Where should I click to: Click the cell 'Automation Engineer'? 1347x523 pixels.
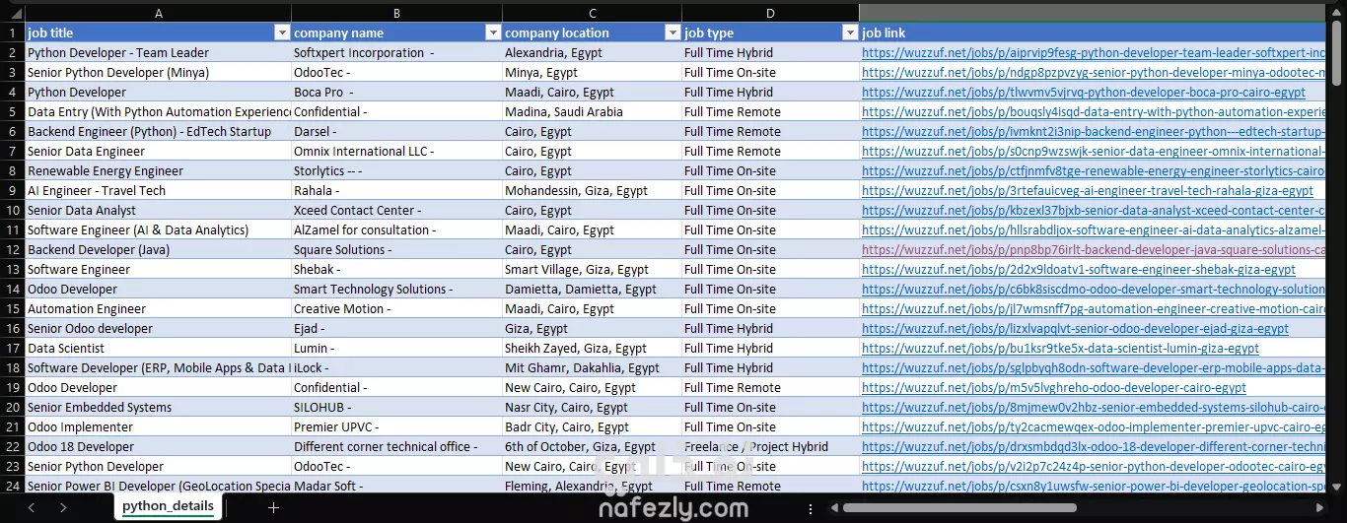pos(158,308)
